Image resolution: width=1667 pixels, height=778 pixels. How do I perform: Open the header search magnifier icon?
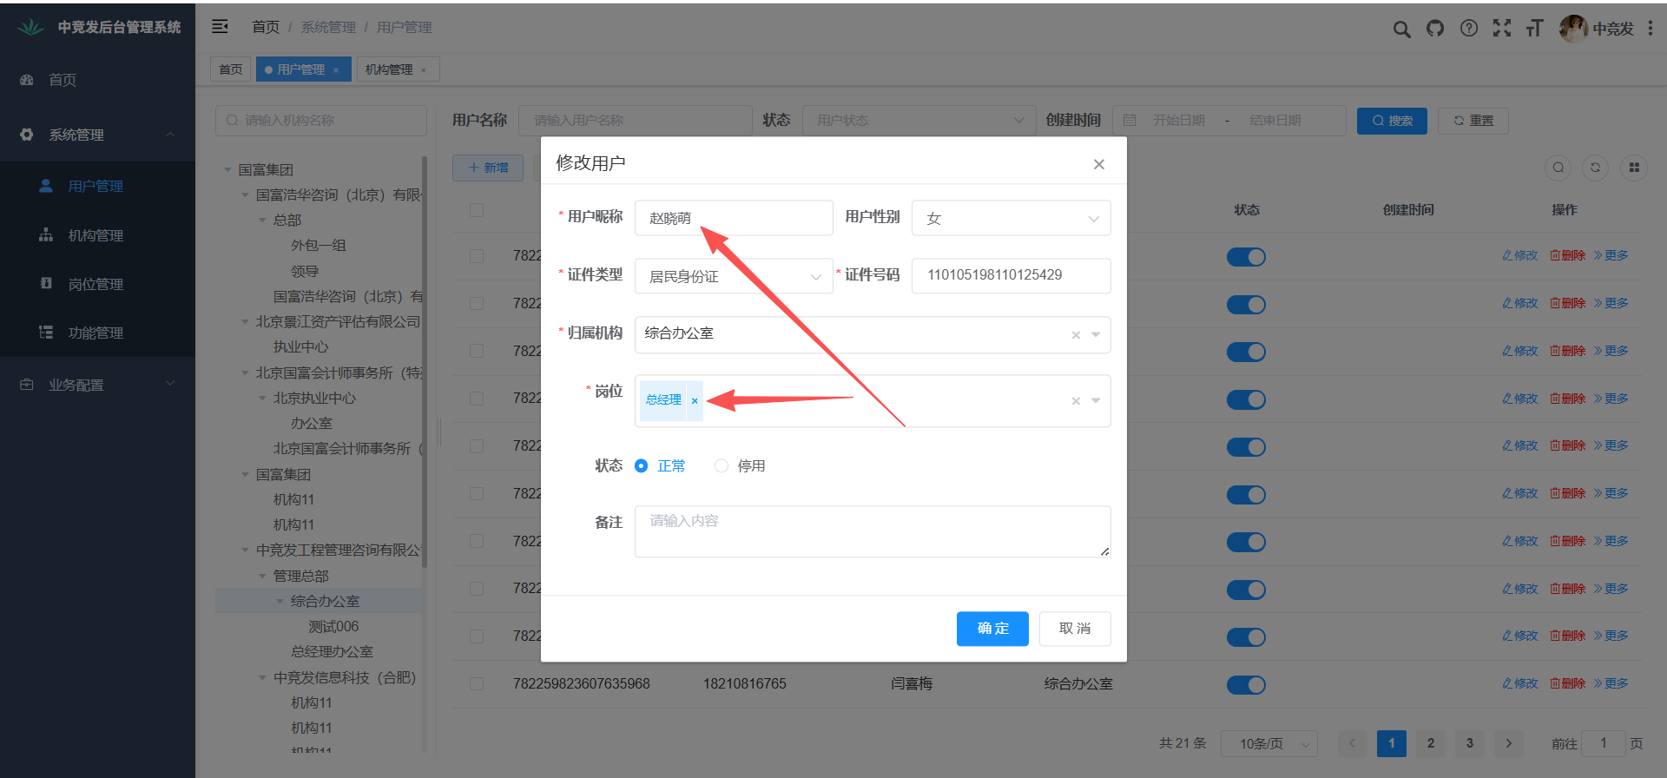click(x=1401, y=29)
